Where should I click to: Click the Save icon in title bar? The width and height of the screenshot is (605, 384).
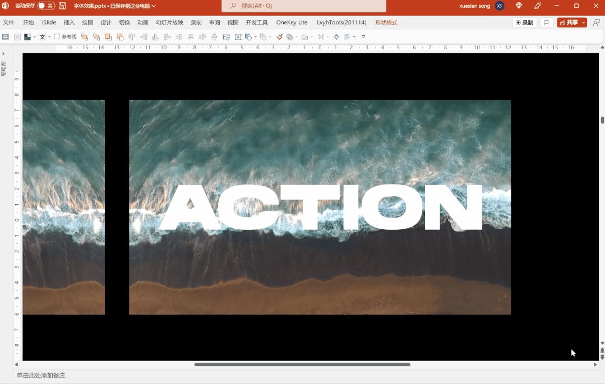click(x=62, y=6)
